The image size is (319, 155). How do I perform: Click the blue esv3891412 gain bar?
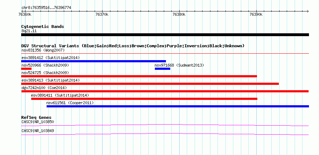coord(94,61)
